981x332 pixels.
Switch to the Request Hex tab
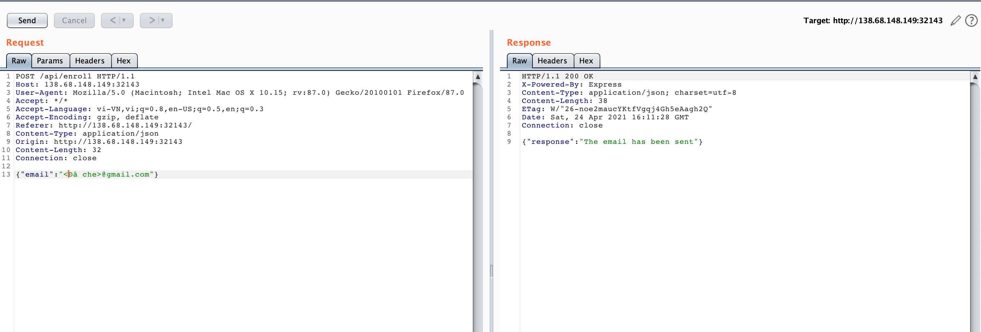click(x=124, y=61)
